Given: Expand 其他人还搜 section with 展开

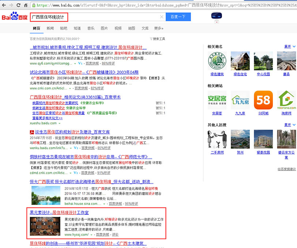Looking at the screenshot, I should pos(290,125).
